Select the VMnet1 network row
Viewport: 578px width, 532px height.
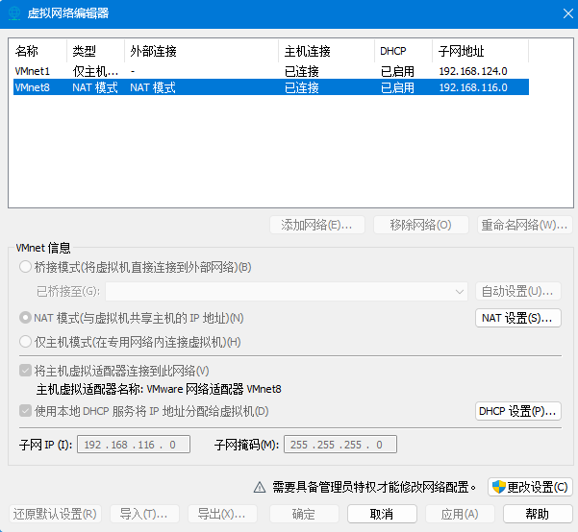coord(271,71)
